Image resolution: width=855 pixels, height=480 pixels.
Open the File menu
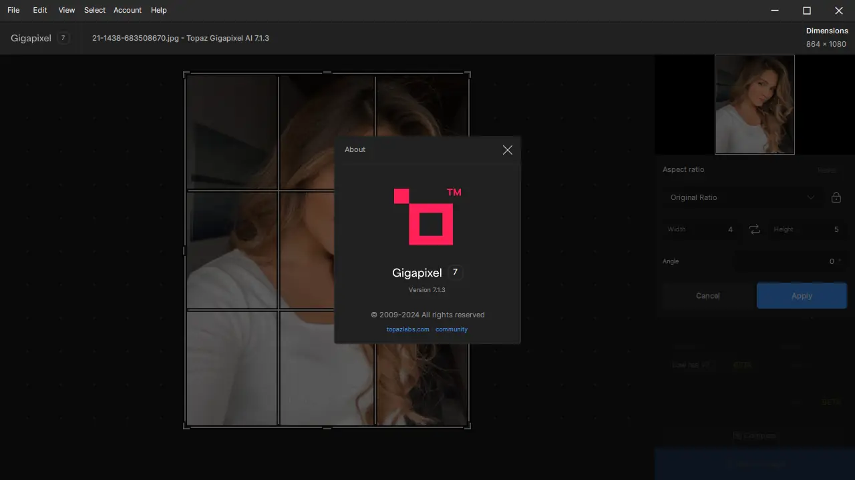pos(13,10)
